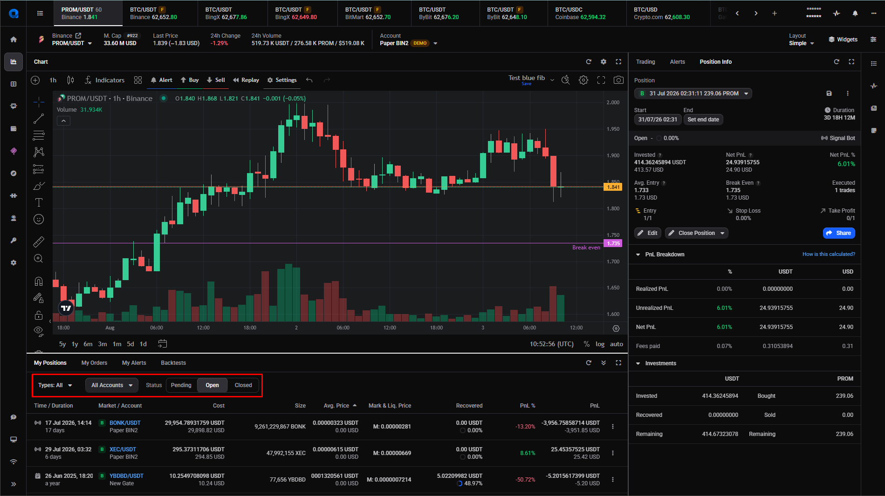Screen dimensions: 885x496
Task: Select the text annotation tool
Action: [x=39, y=202]
